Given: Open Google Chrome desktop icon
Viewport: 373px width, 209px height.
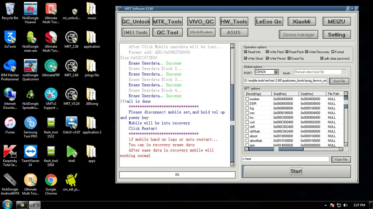Looking at the screenshot, I should (x=51, y=184).
